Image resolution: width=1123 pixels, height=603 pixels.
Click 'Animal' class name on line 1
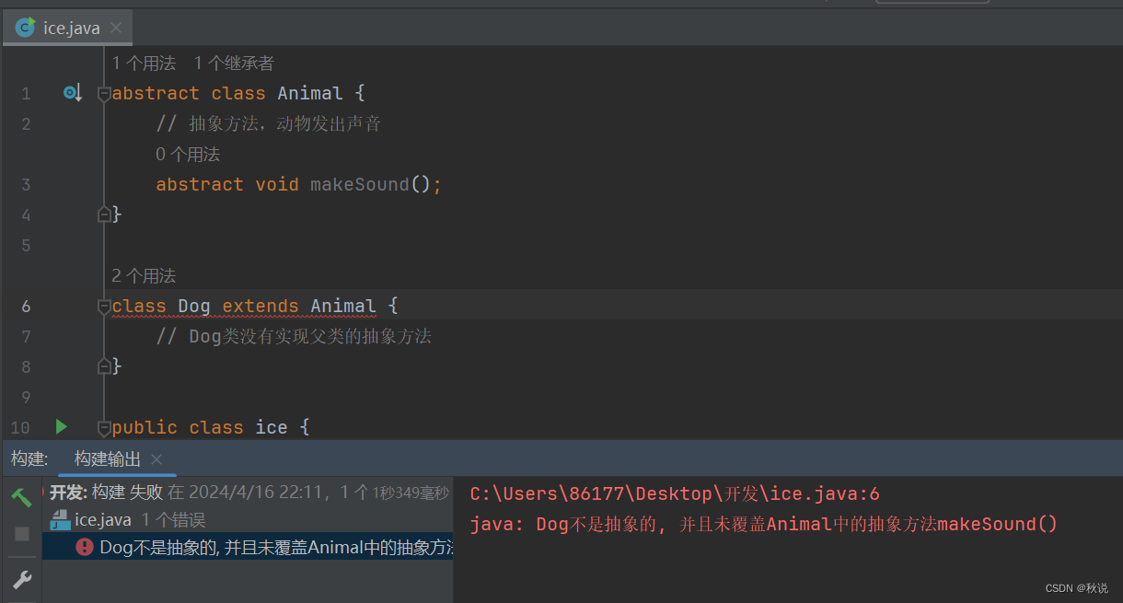click(310, 93)
